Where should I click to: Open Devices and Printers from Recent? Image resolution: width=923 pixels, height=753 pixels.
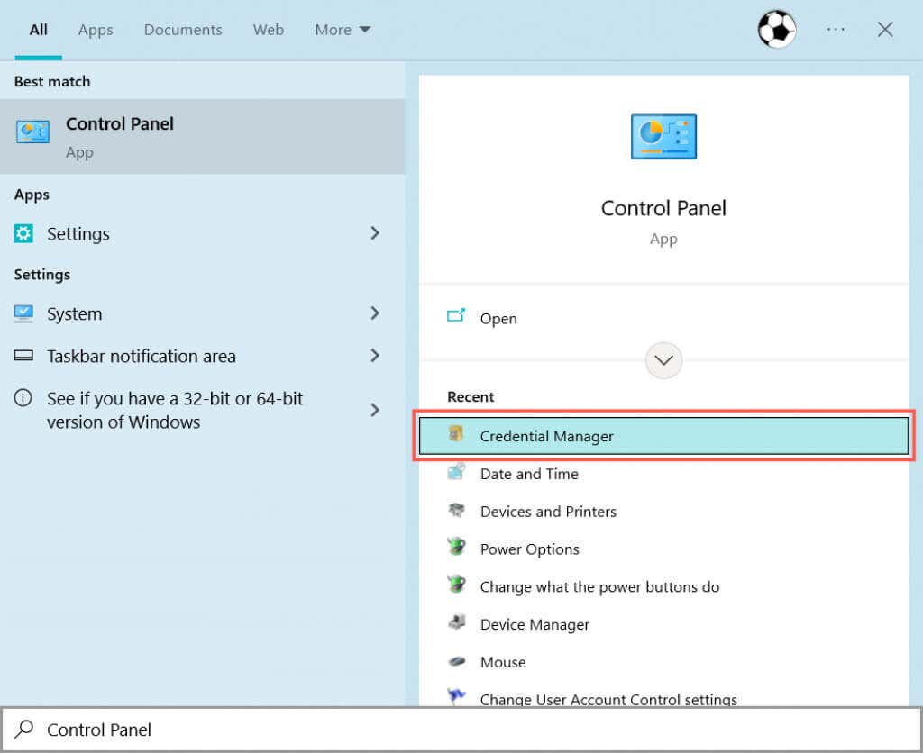pos(663,512)
